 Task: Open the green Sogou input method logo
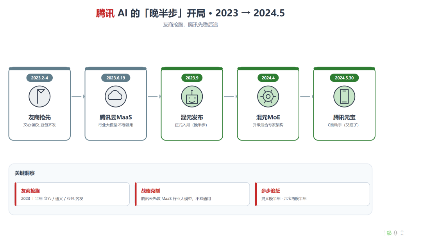(x=389, y=233)
